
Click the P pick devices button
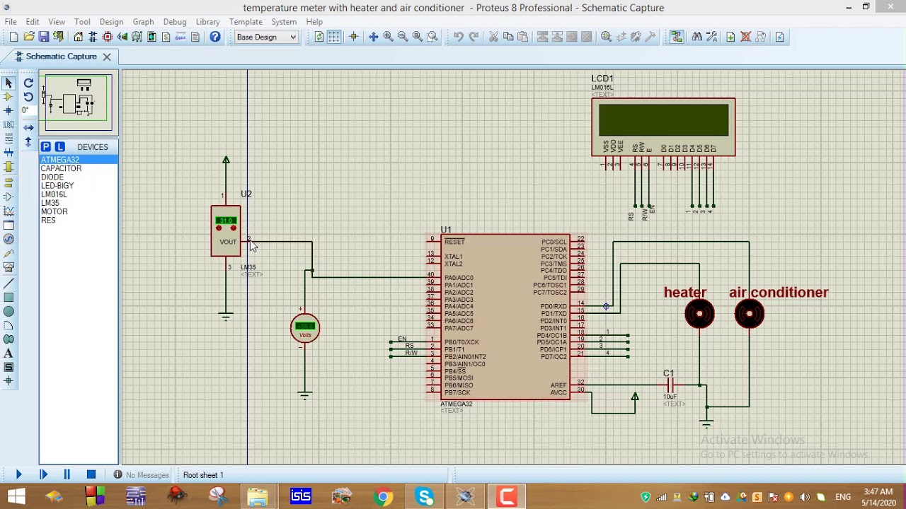point(46,146)
